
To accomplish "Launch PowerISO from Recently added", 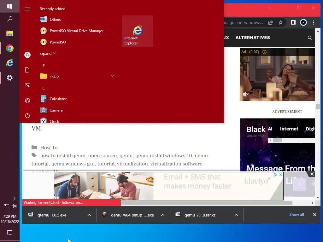I will tap(77, 42).
